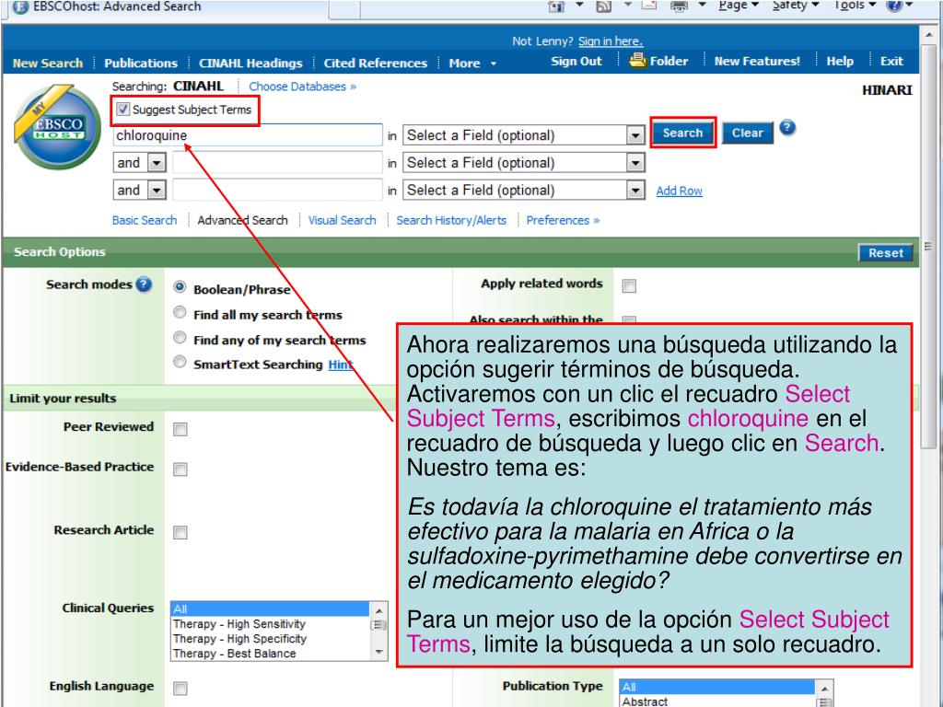
Task: Select 'Therapy - High Specificity' in Clinical Queries
Action: 270,639
